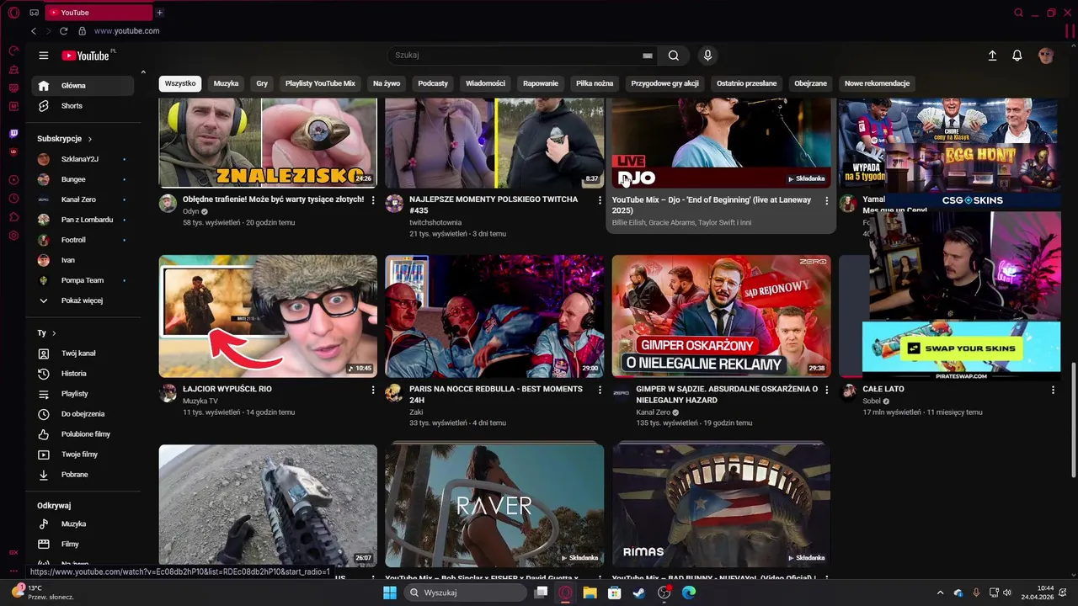Open the YouTube hamburger guide menu

pos(44,56)
